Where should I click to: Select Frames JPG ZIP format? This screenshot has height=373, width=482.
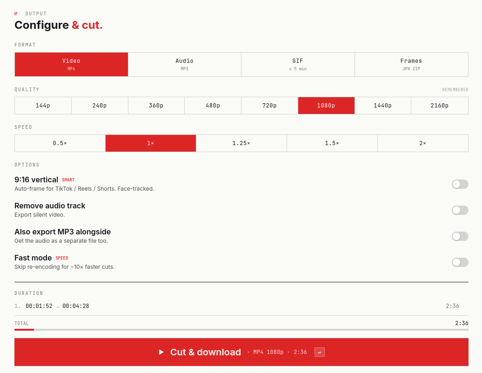411,64
